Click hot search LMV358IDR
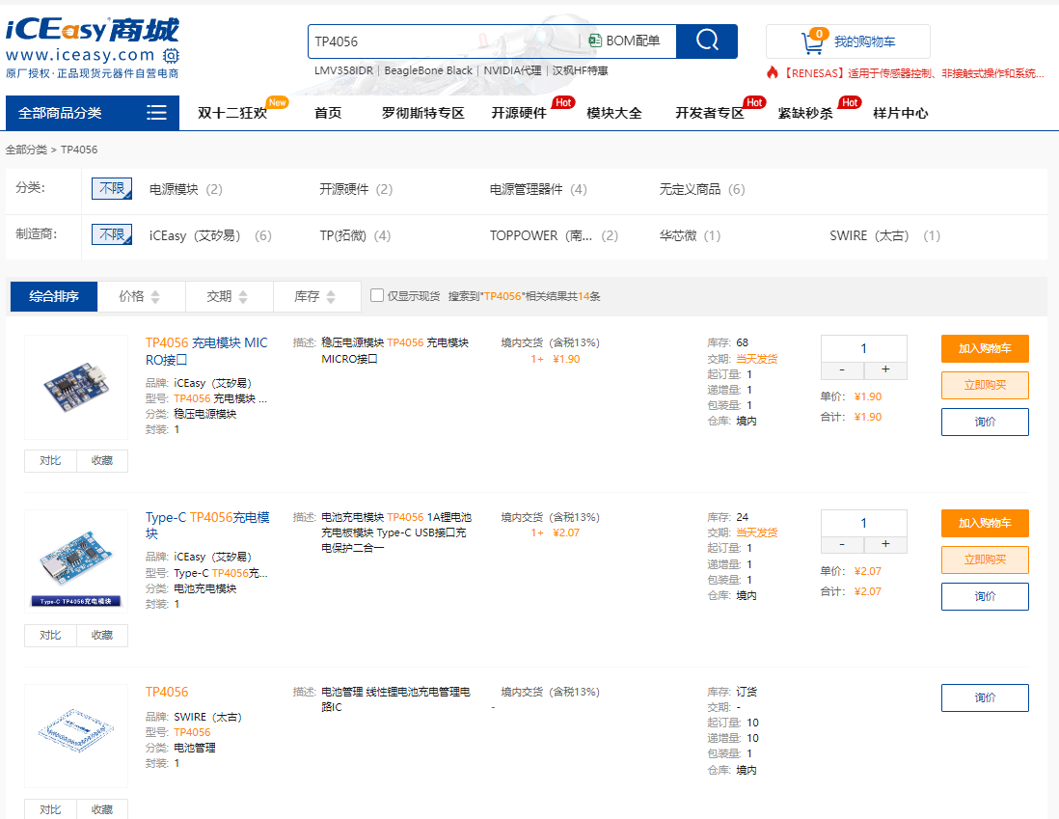 pyautogui.click(x=343, y=70)
